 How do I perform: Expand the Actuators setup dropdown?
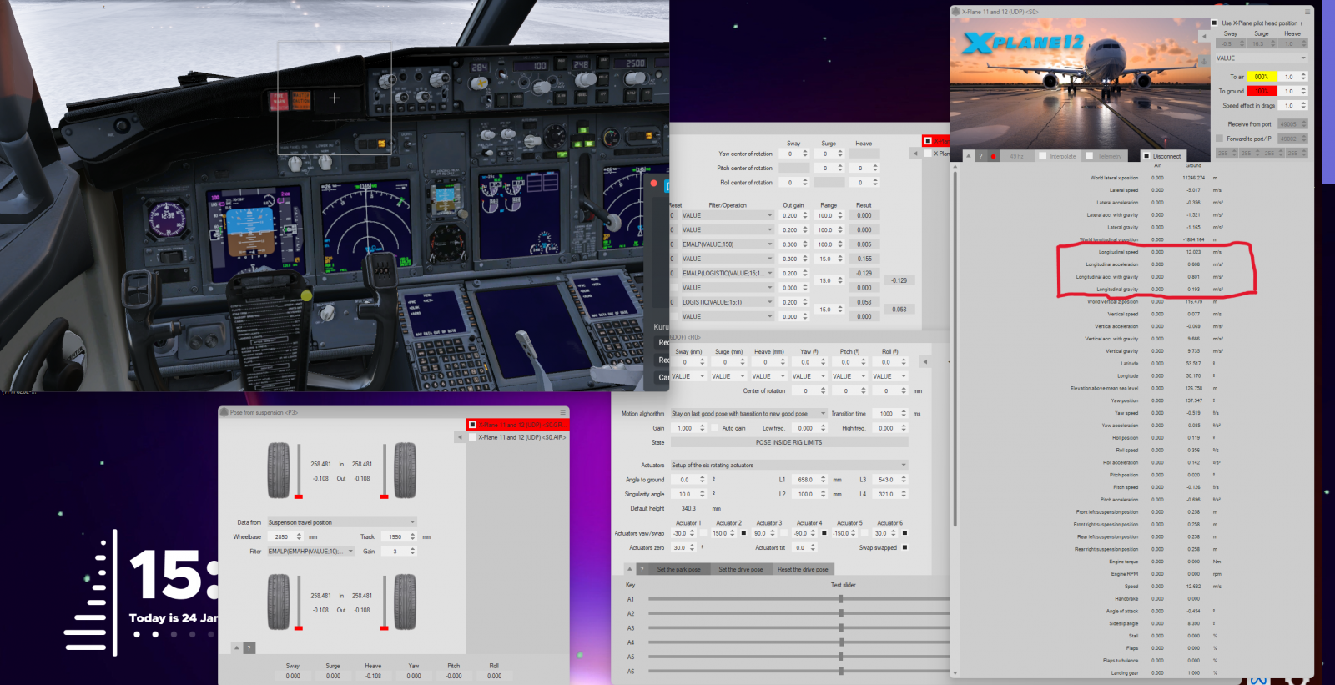[x=788, y=466]
